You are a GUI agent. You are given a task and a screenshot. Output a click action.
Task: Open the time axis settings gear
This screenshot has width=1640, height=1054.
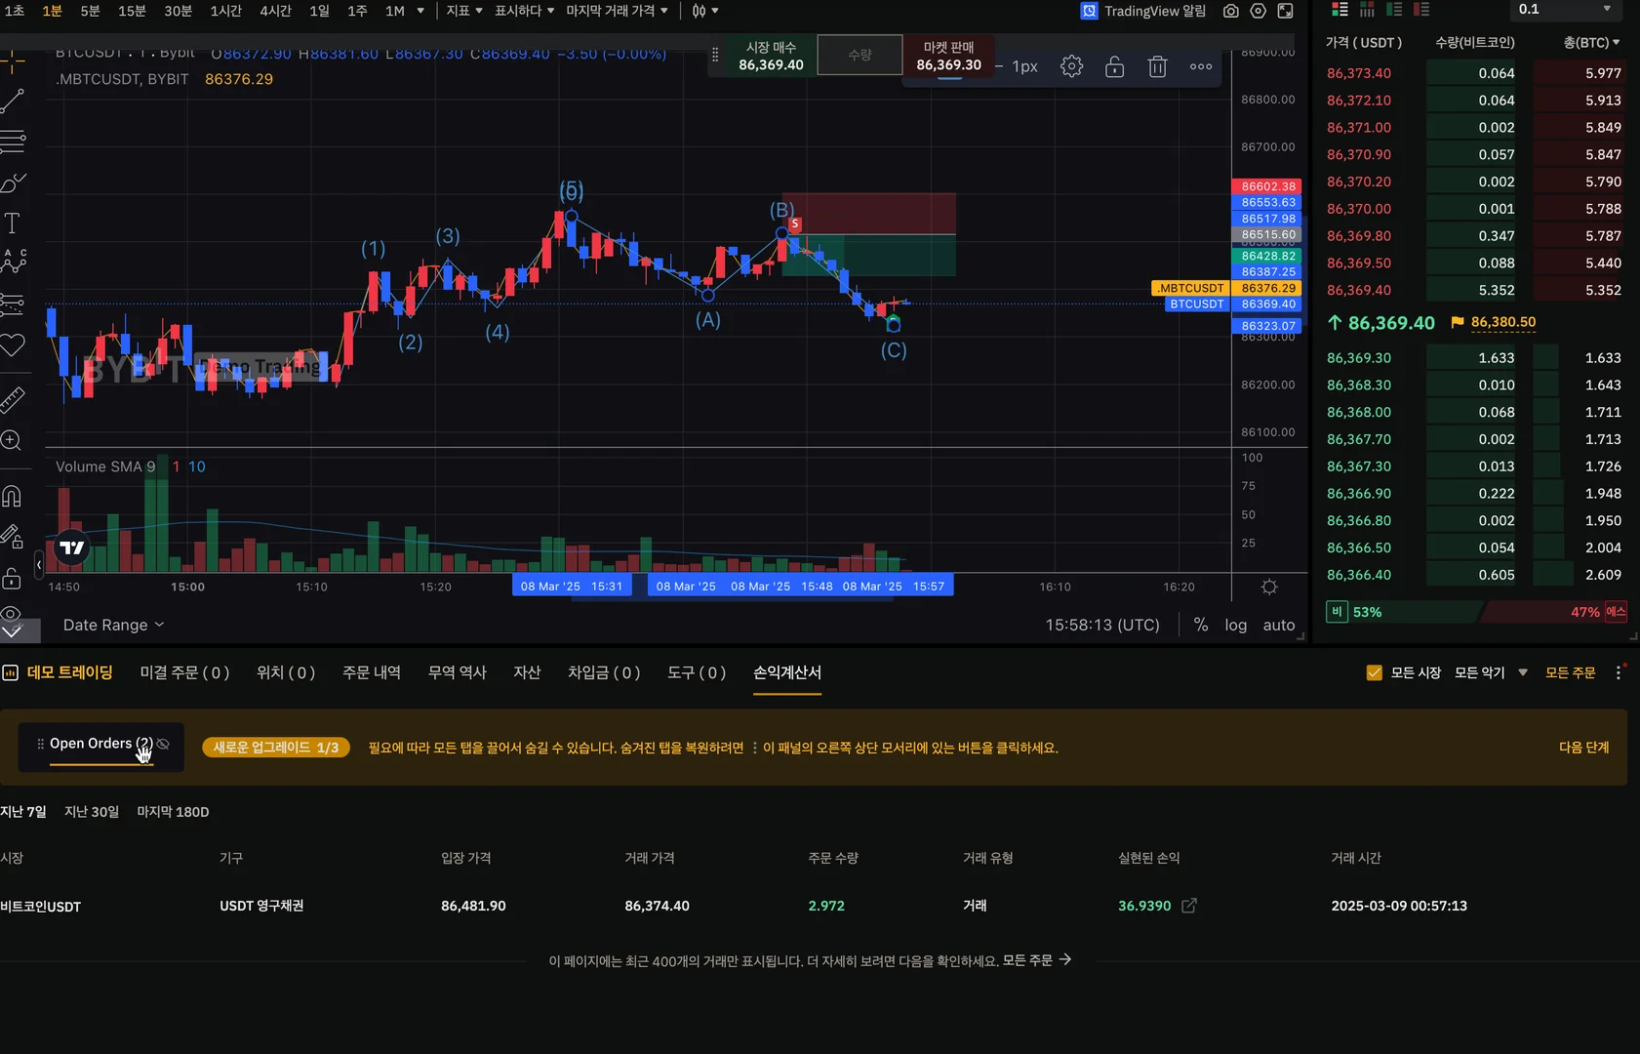click(x=1269, y=588)
